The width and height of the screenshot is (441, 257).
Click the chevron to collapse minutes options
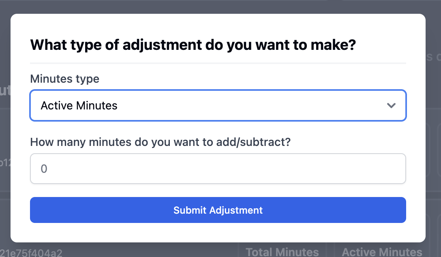[x=391, y=105]
